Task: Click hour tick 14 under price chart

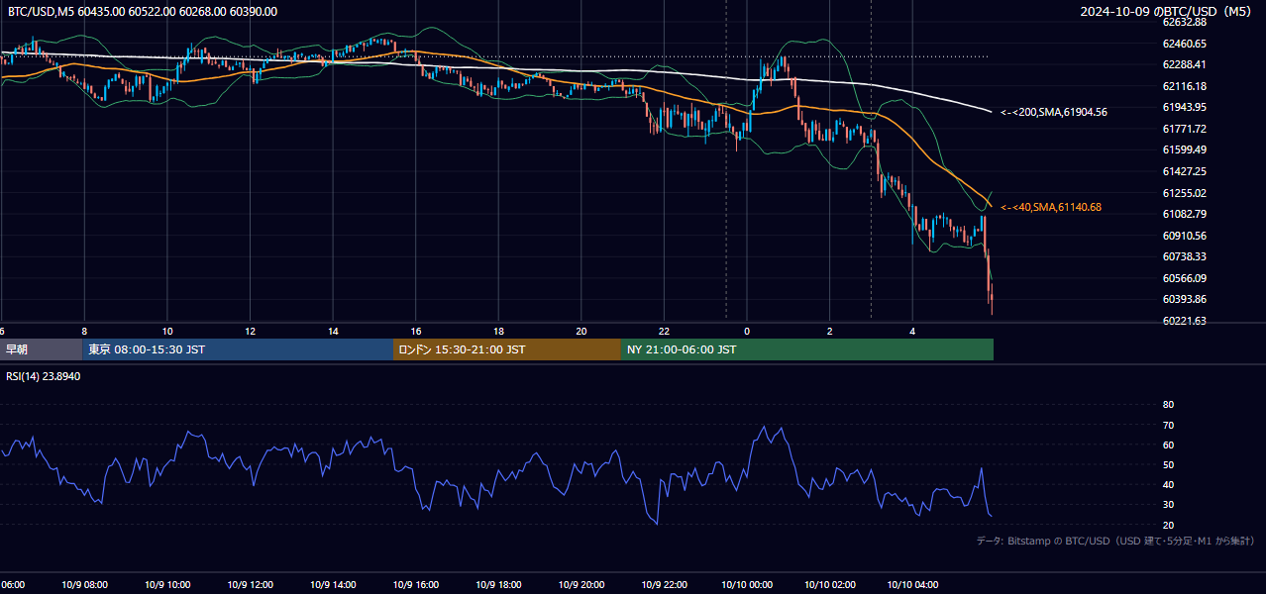Action: pos(333,331)
